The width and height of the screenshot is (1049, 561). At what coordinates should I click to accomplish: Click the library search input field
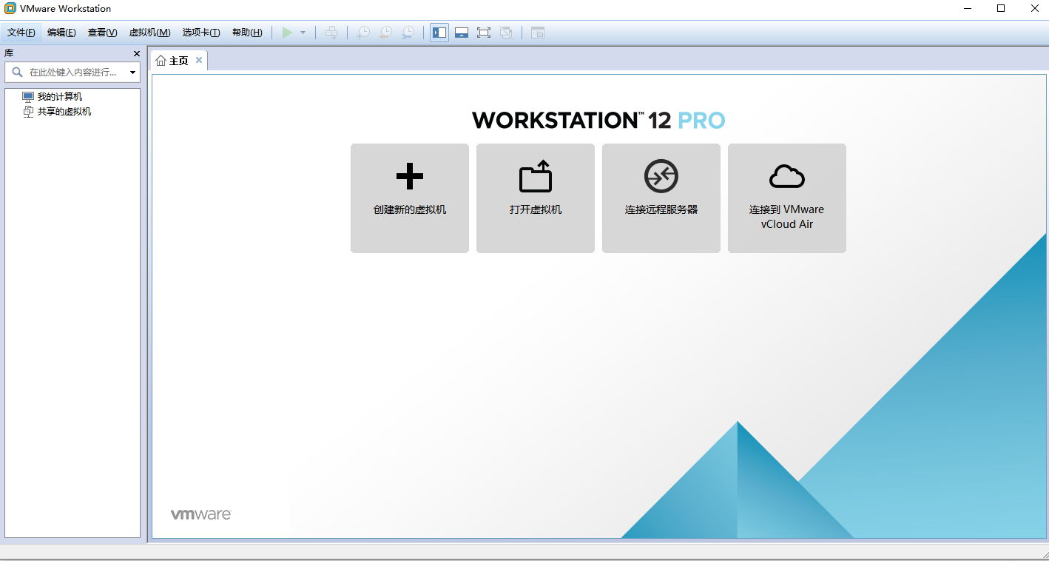coord(73,73)
